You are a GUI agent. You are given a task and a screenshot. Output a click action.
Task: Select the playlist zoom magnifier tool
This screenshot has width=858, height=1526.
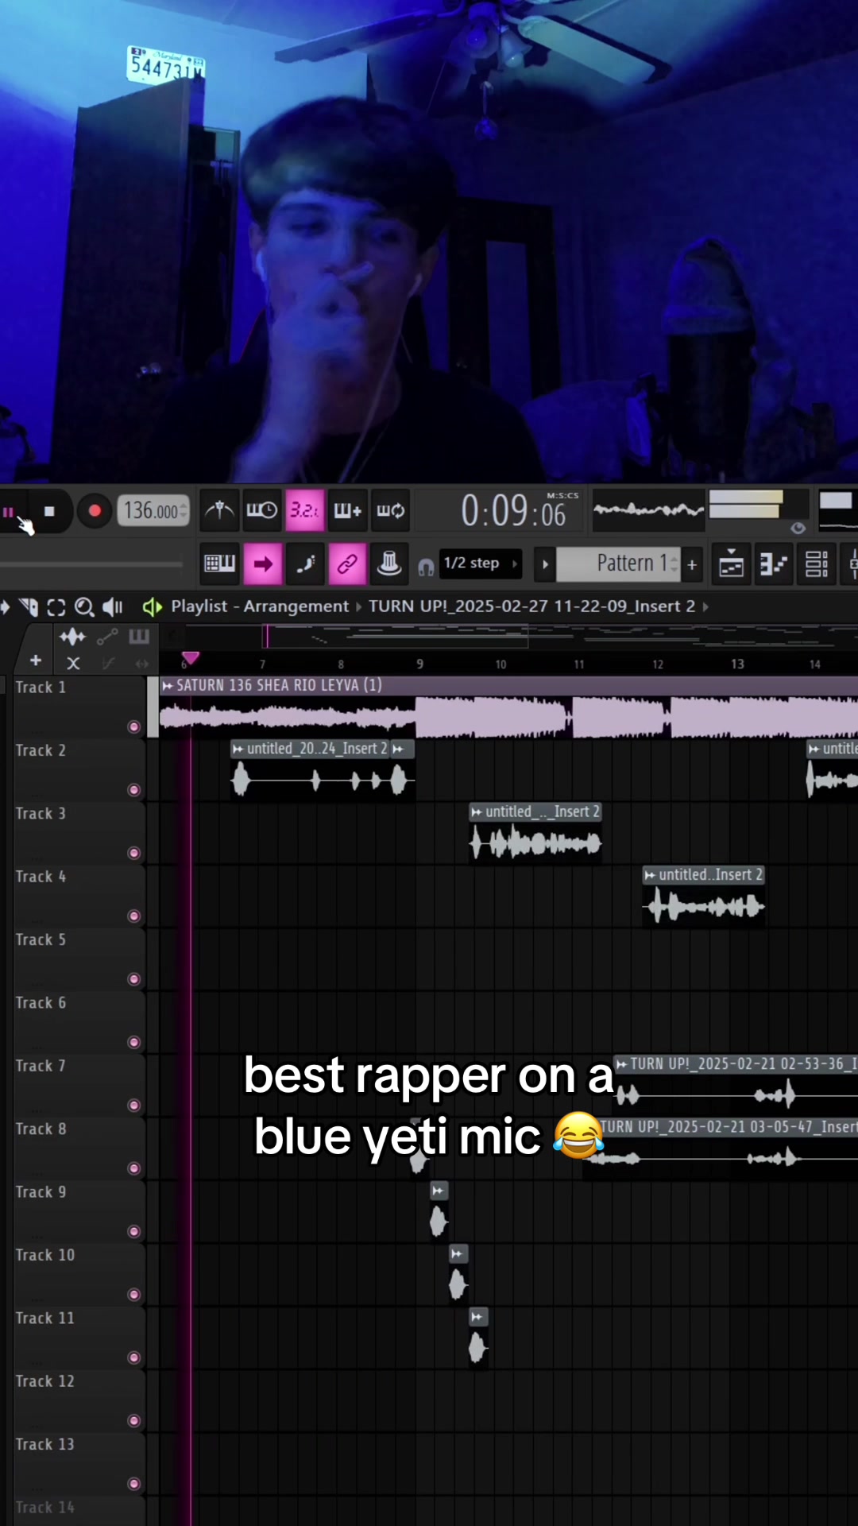tap(84, 608)
